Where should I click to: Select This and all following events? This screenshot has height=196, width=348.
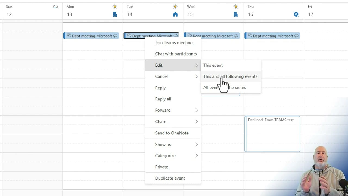click(230, 76)
